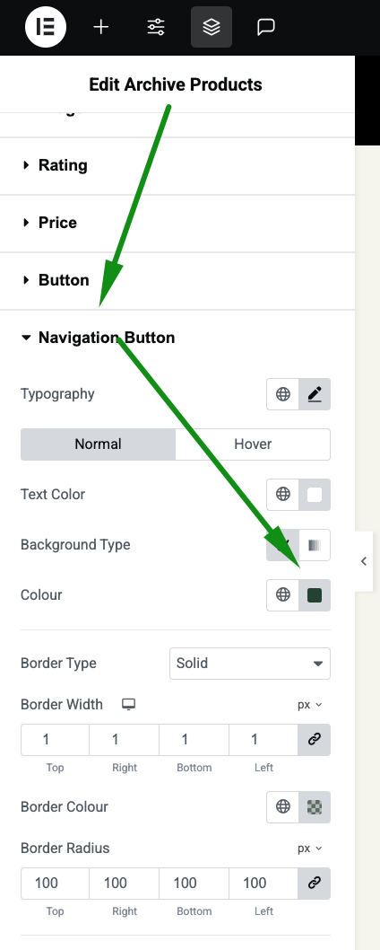Viewport: 380px width, 950px height.
Task: Change Border Width unit px
Action: click(x=310, y=705)
